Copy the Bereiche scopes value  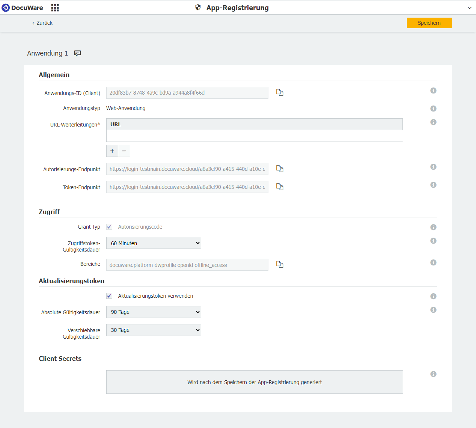pyautogui.click(x=280, y=264)
